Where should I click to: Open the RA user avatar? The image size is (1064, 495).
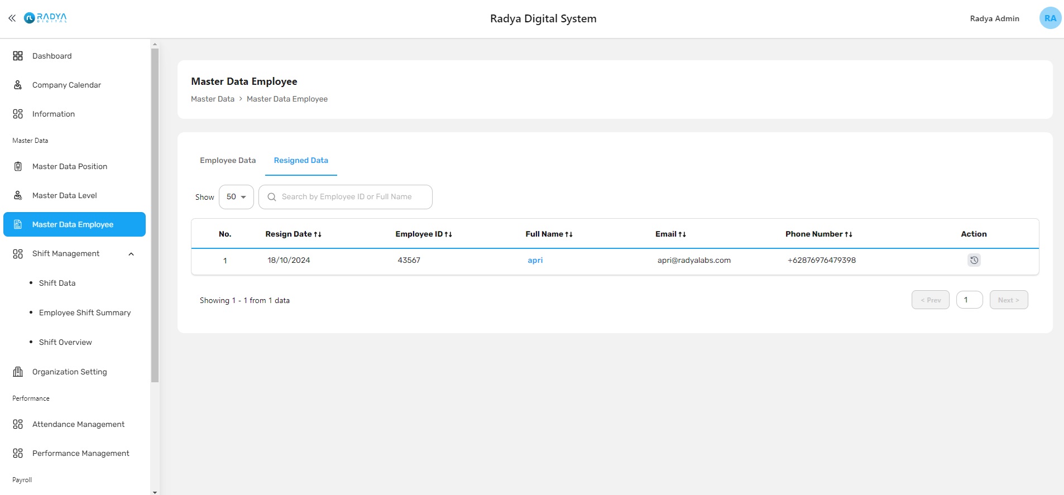[x=1049, y=18]
